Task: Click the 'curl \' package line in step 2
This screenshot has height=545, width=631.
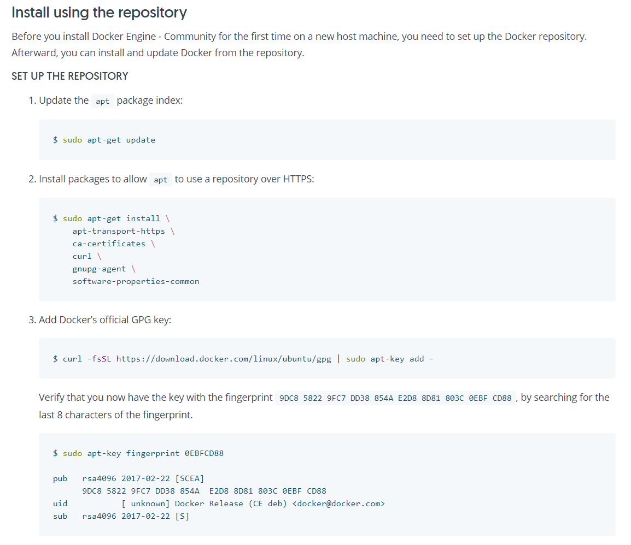Action: pos(82,256)
